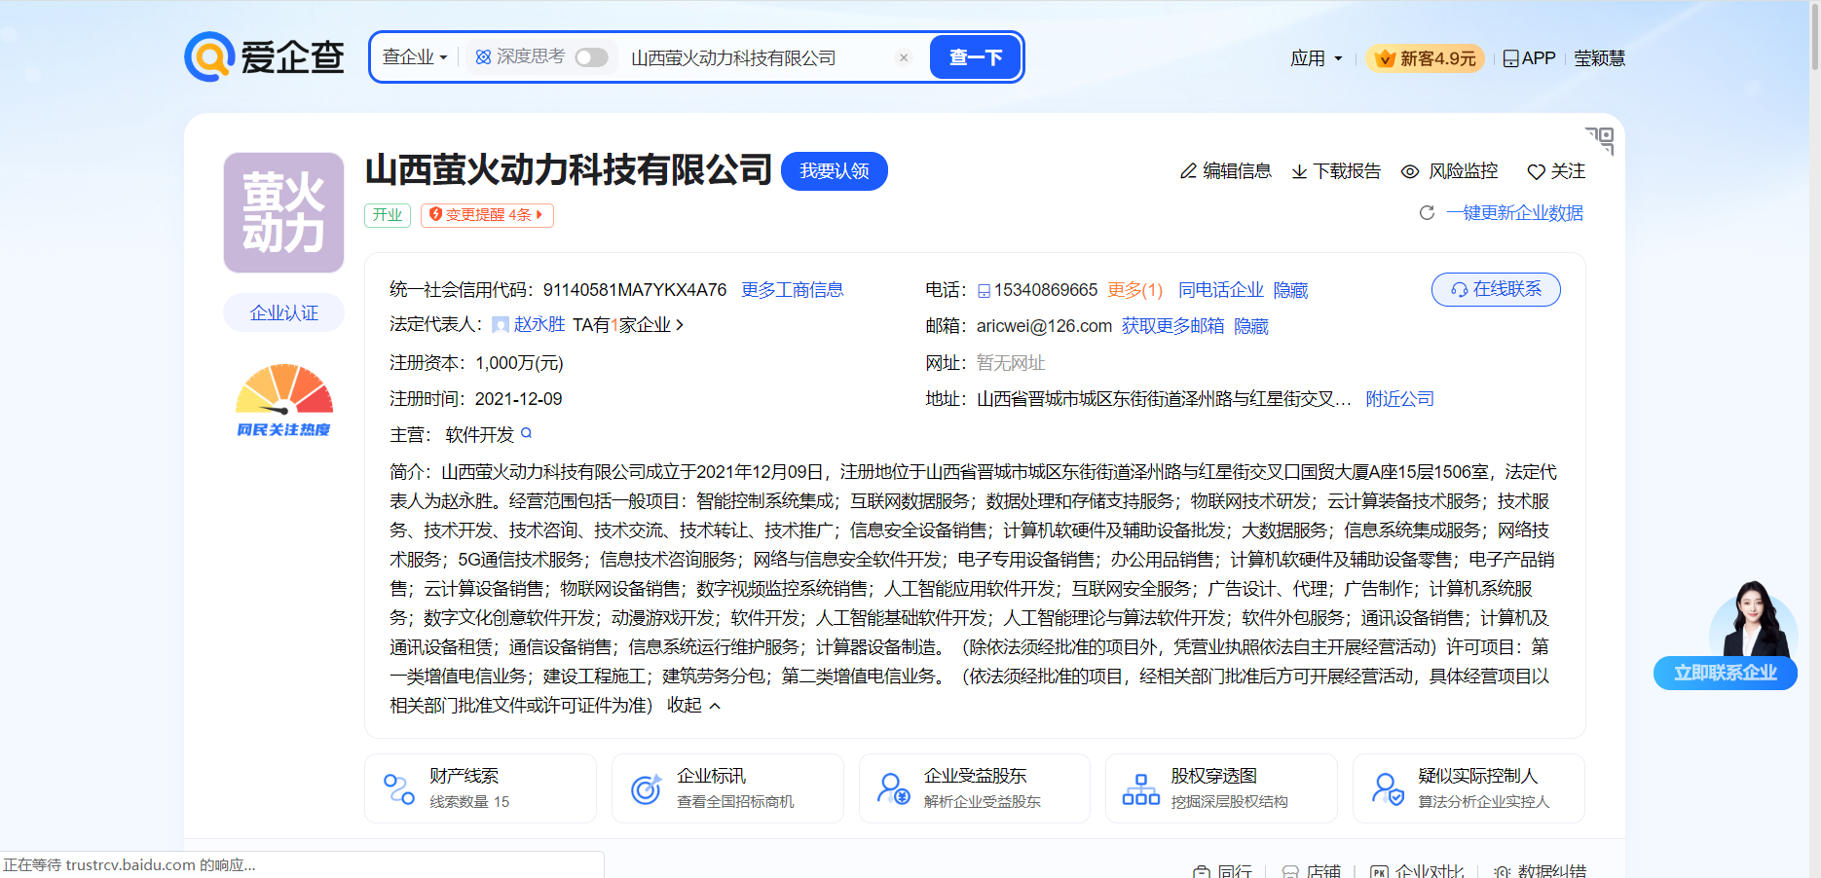Open 附近公司 link
1821x878 pixels.
click(x=1399, y=399)
